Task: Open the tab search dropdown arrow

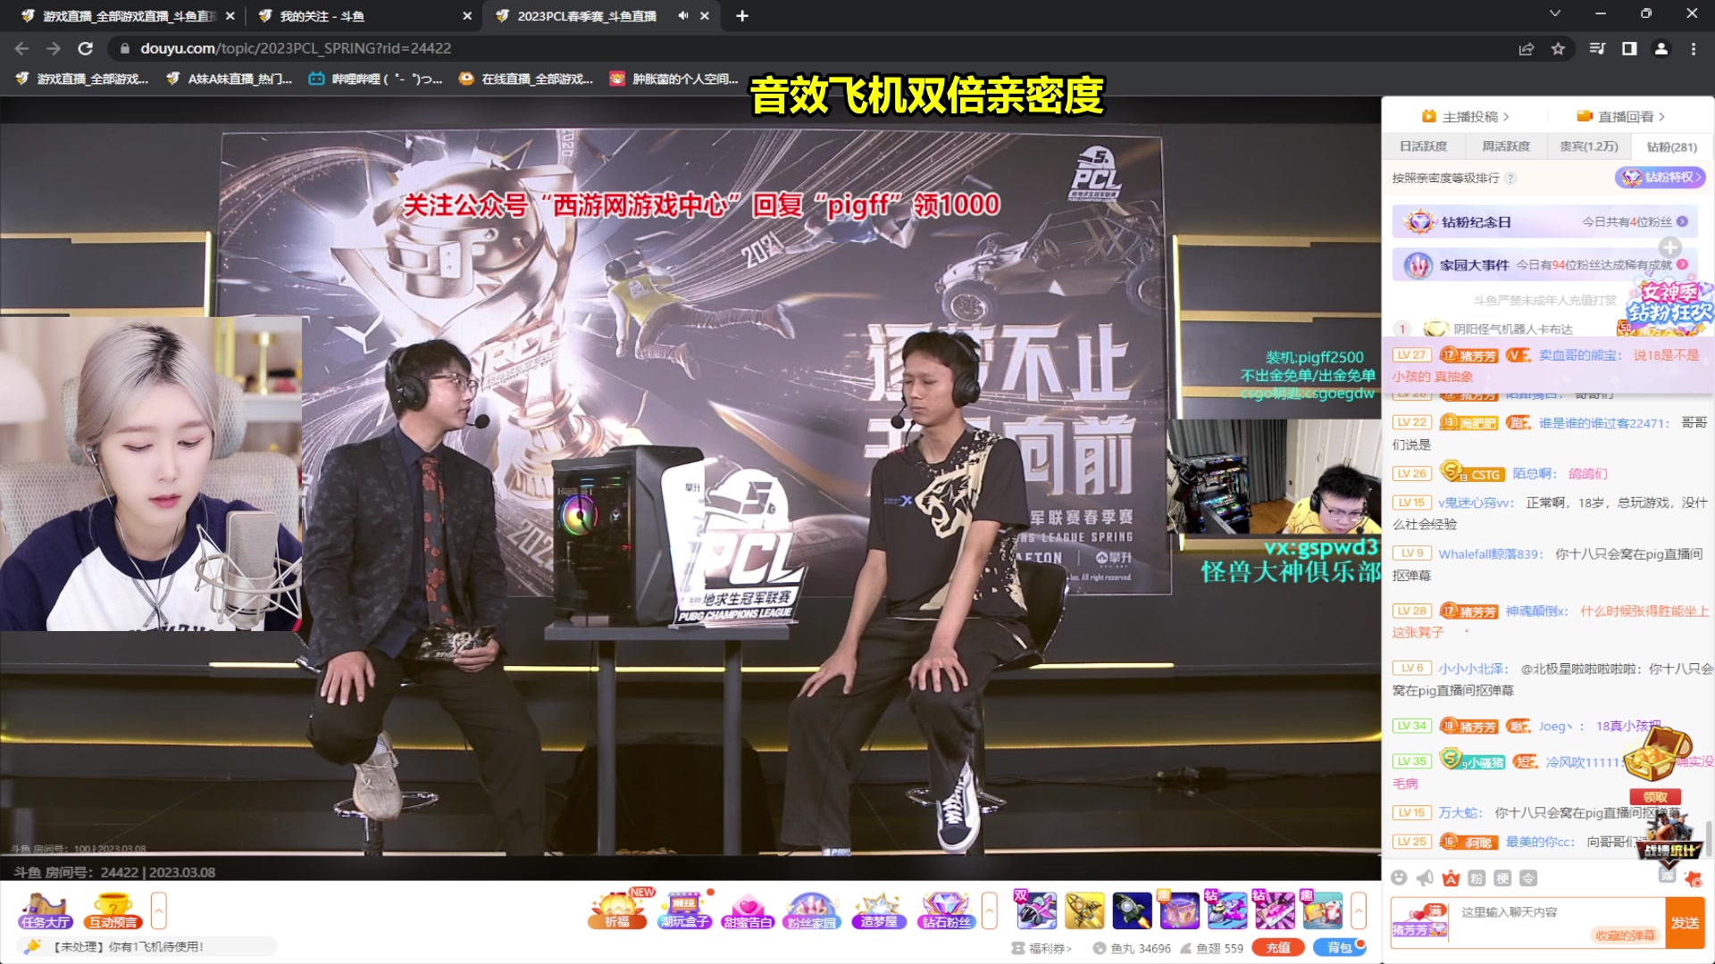Action: point(1555,13)
